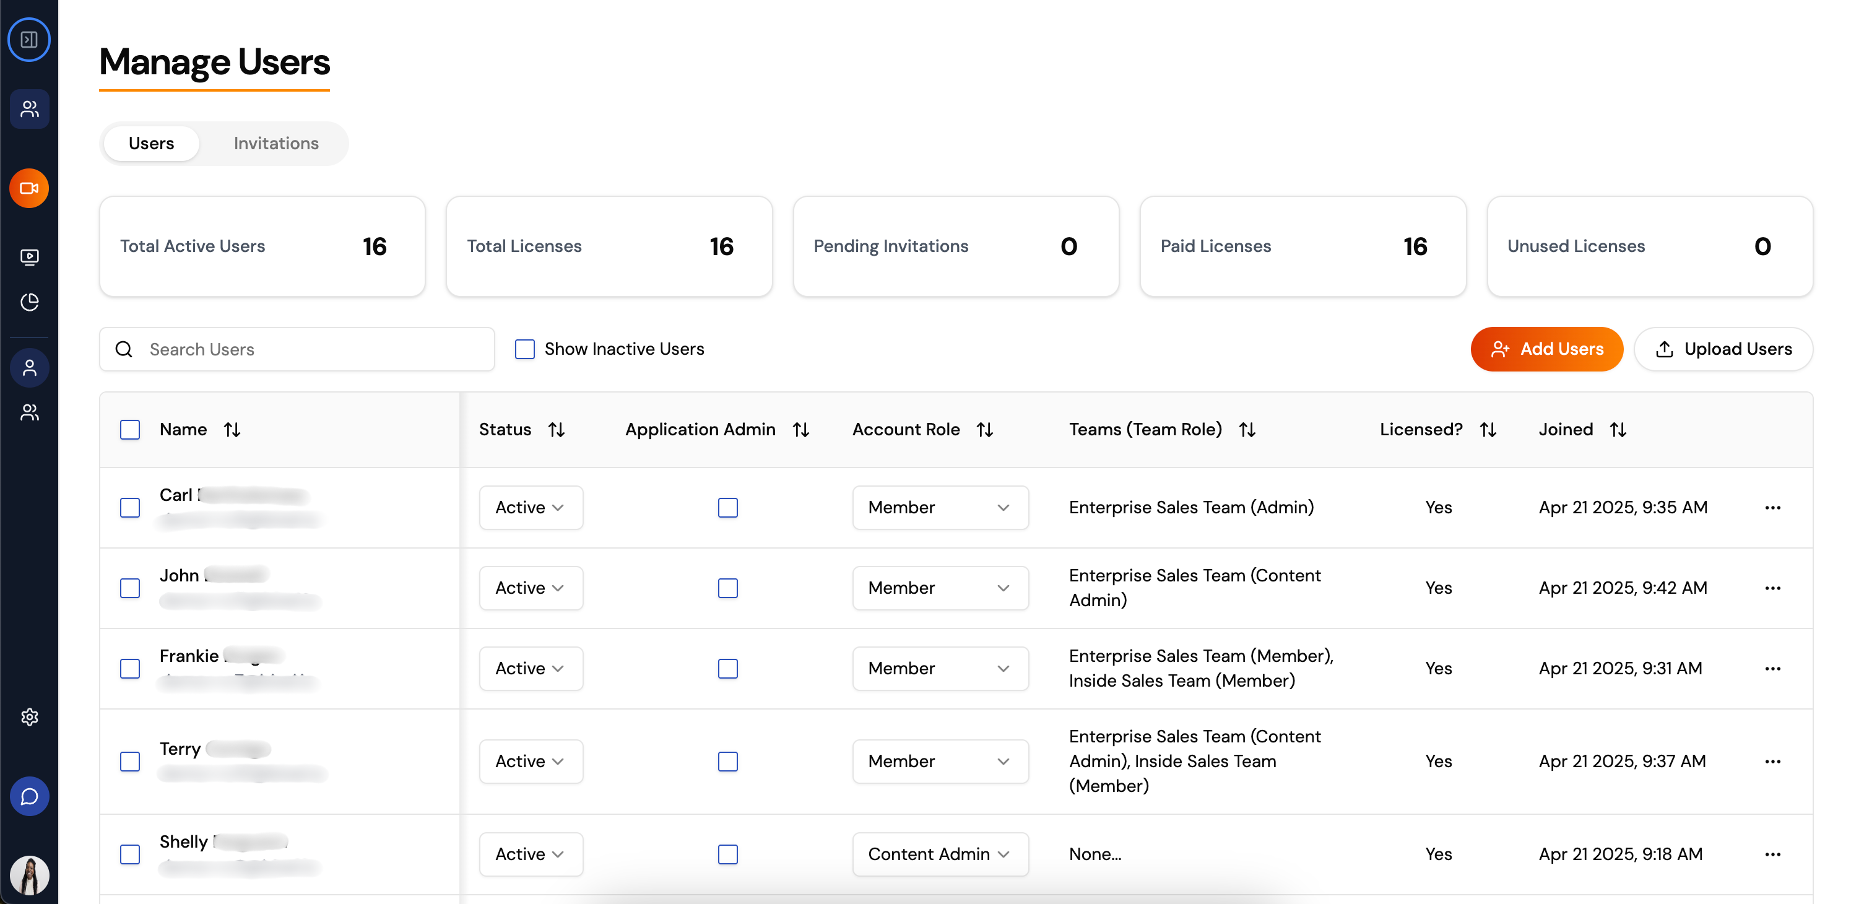Enable the Show Inactive Users checkbox
The width and height of the screenshot is (1851, 904).
tap(524, 349)
